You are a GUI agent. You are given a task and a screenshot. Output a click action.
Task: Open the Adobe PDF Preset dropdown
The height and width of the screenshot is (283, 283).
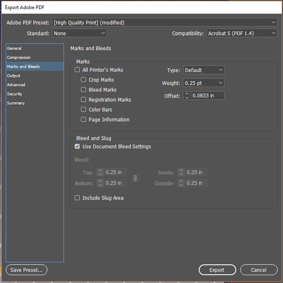[x=165, y=22]
